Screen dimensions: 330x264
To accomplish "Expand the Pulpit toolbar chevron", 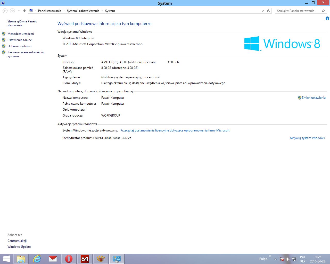I will click(270, 256).
